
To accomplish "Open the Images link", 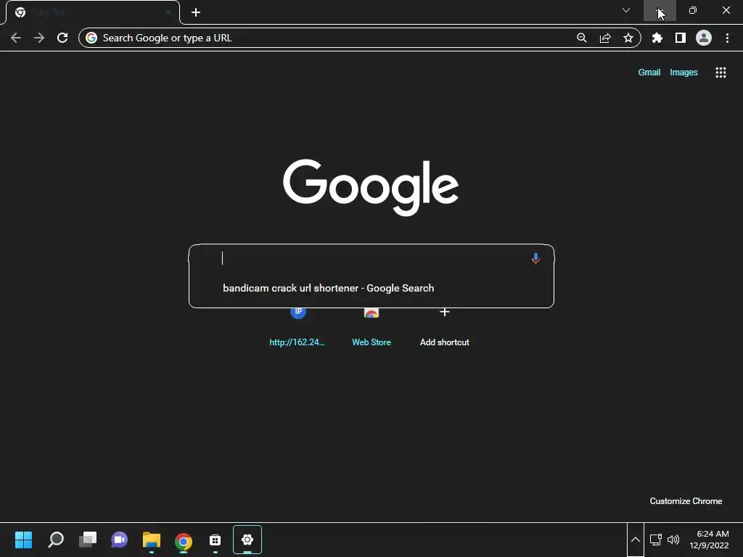I will 684,73.
